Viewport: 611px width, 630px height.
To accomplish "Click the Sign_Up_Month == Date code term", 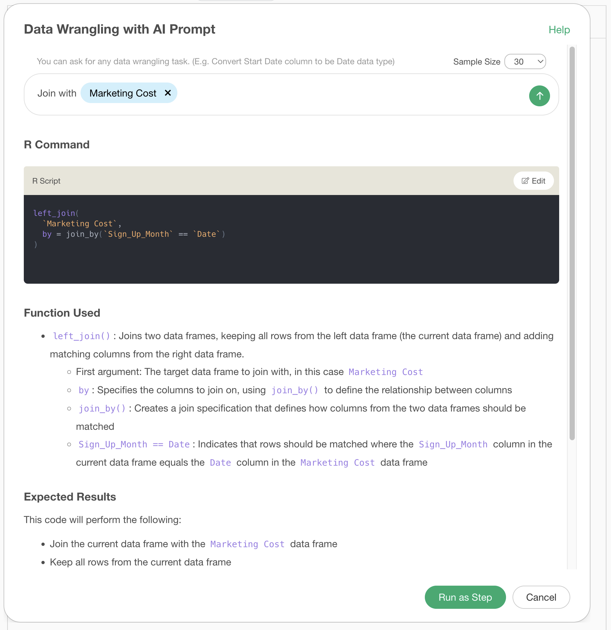I will 134,444.
